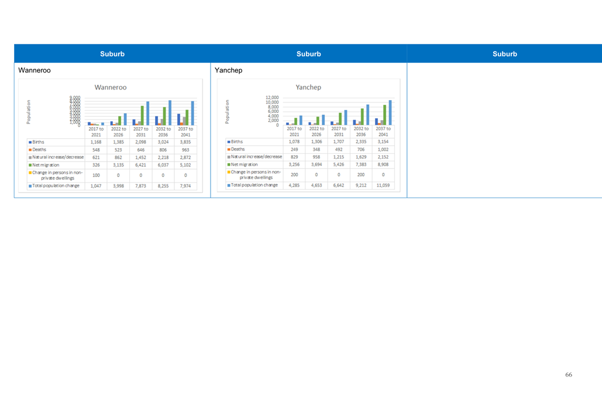This screenshot has width=602, height=411.
Task: Click the page number 66
Action: pyautogui.click(x=569, y=375)
